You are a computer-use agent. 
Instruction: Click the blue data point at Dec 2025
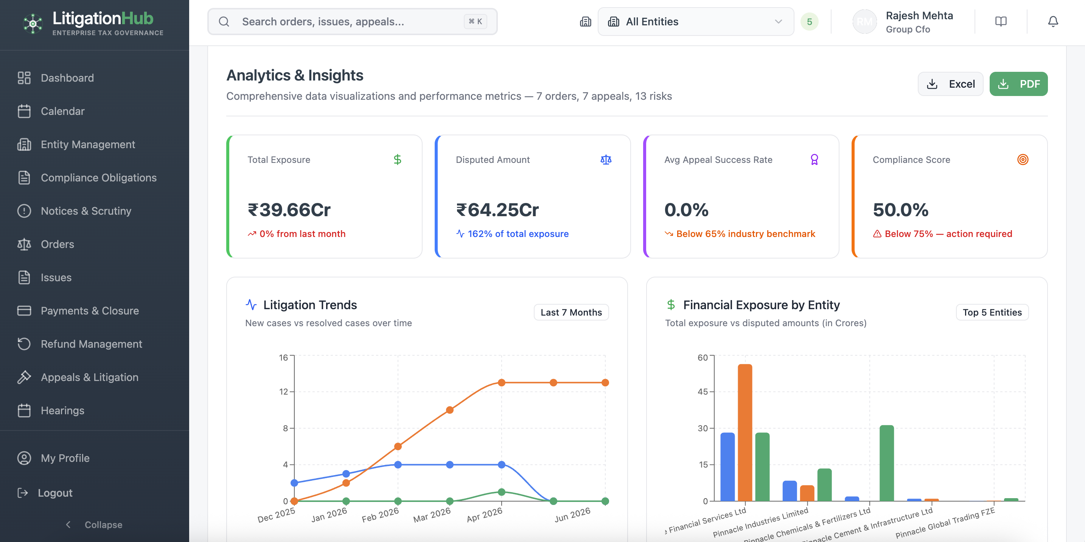pos(294,483)
